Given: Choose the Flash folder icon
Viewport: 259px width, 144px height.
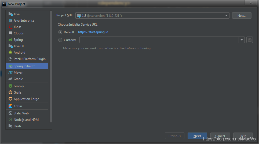Looking at the screenshot, I should (x=10, y=126).
